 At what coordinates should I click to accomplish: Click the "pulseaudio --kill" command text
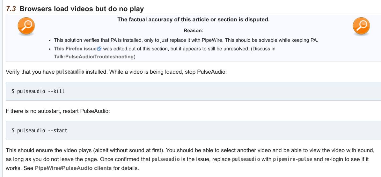[41, 91]
